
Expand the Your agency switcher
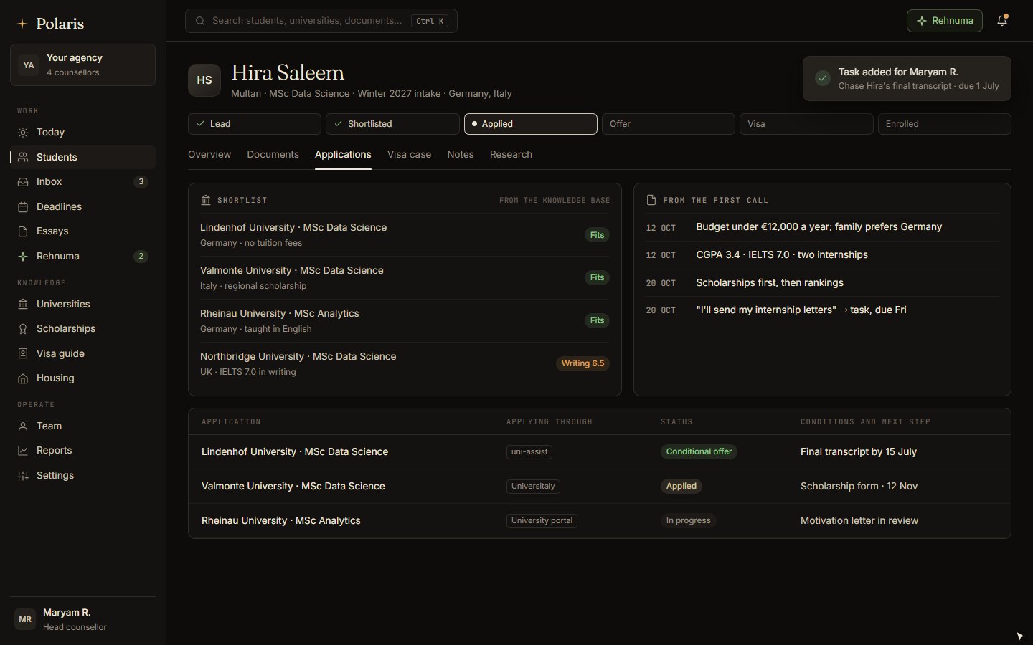click(x=82, y=65)
